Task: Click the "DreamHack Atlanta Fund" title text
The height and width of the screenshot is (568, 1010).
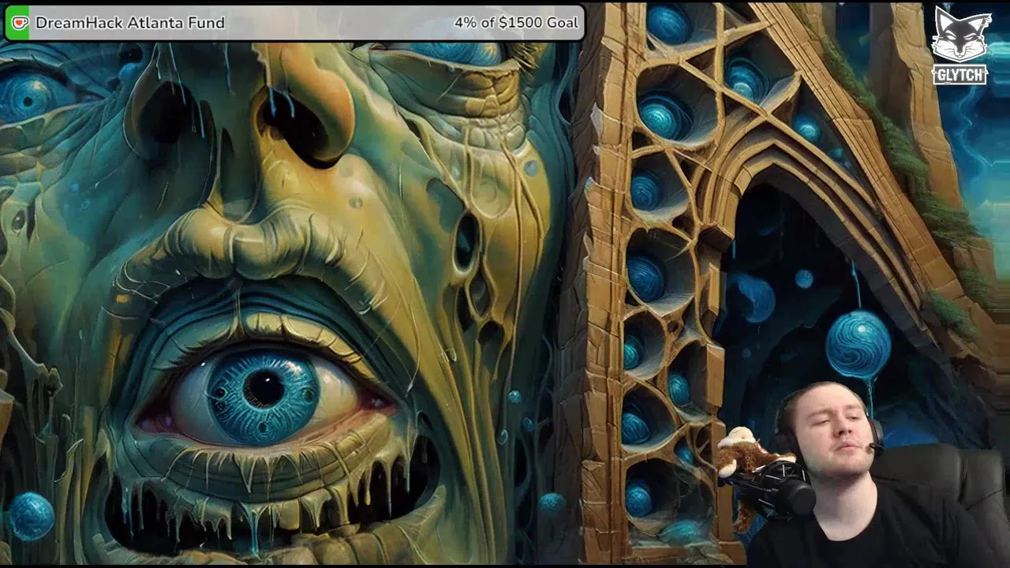Action: (130, 23)
